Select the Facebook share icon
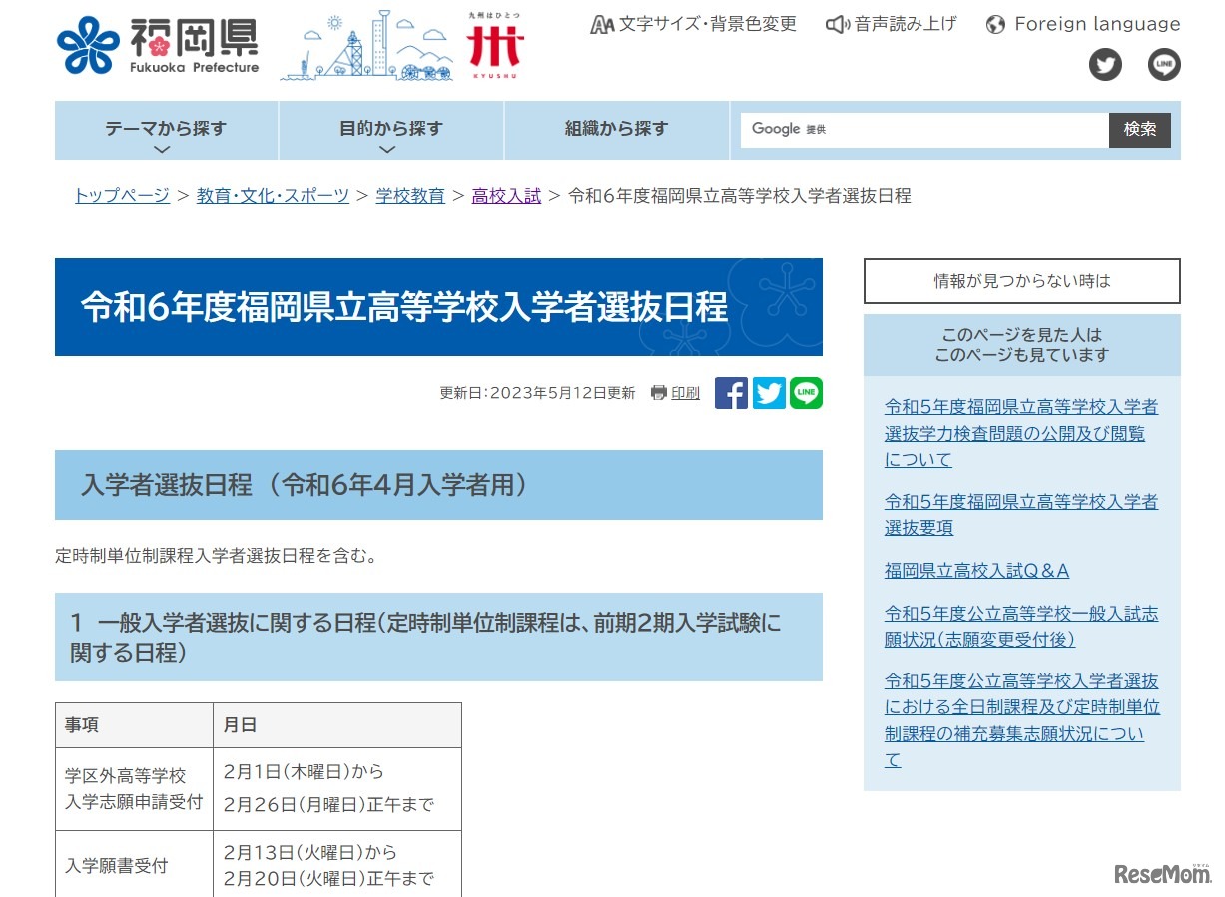The height and width of the screenshot is (897, 1225). click(x=731, y=393)
